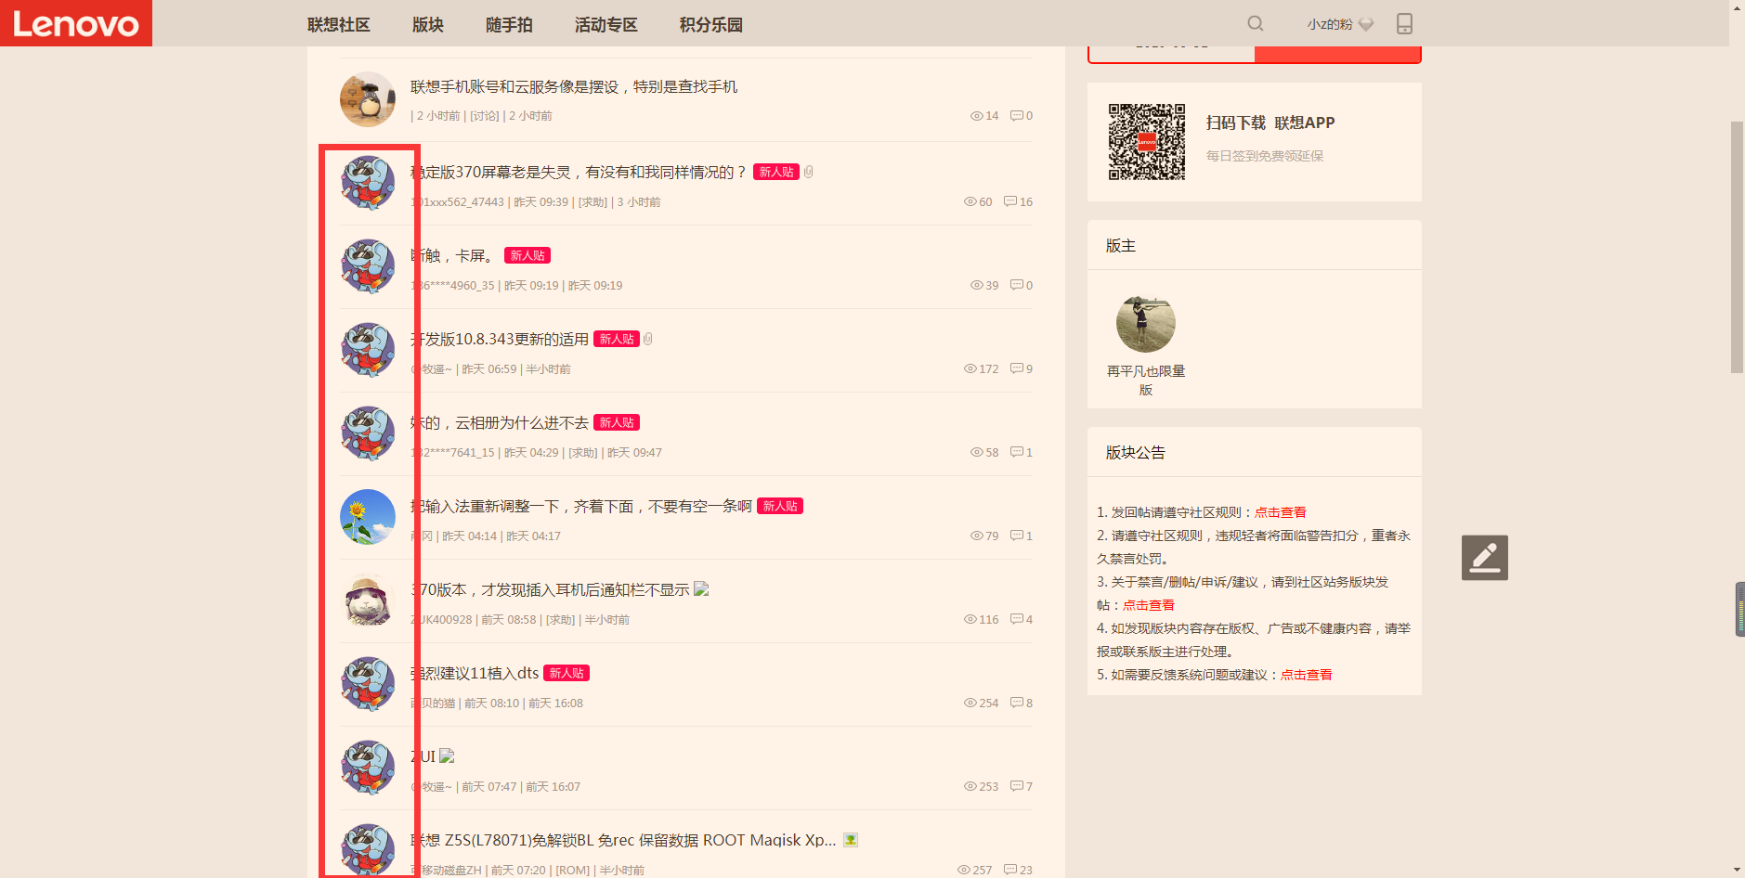Click image icon on 370版本 耳机 post
This screenshot has width=1745, height=878.
pos(701,589)
